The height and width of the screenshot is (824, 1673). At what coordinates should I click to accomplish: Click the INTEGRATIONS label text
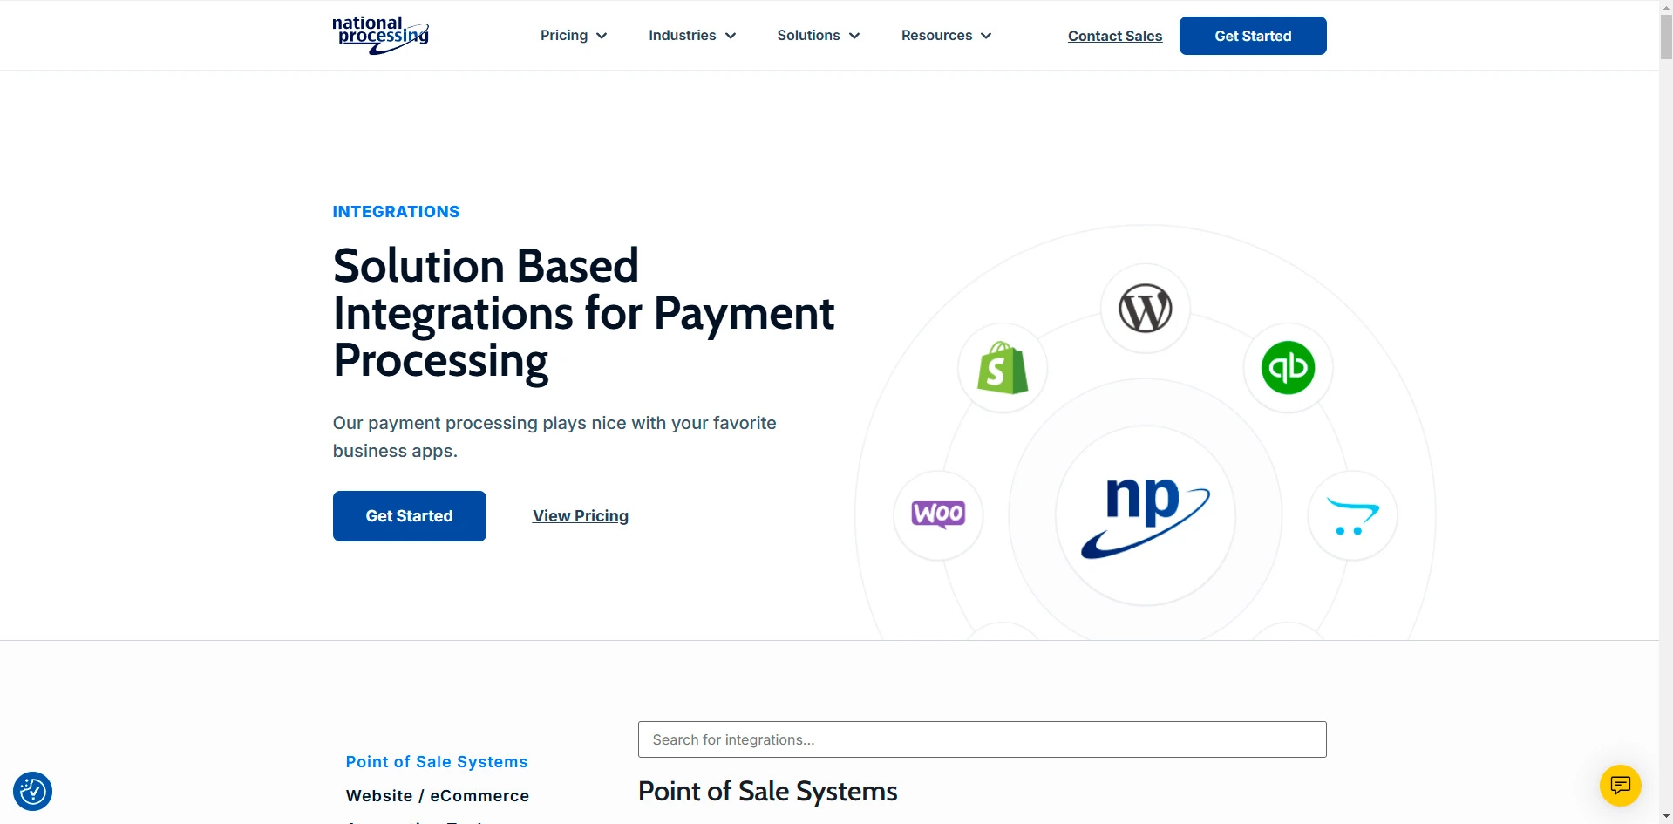396,212
